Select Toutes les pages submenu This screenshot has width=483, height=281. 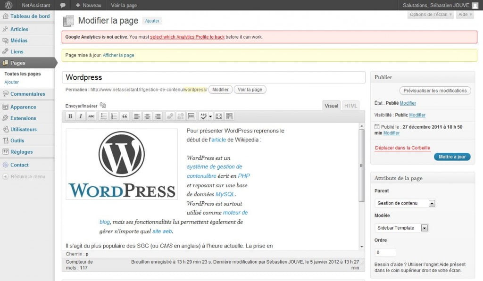point(23,74)
